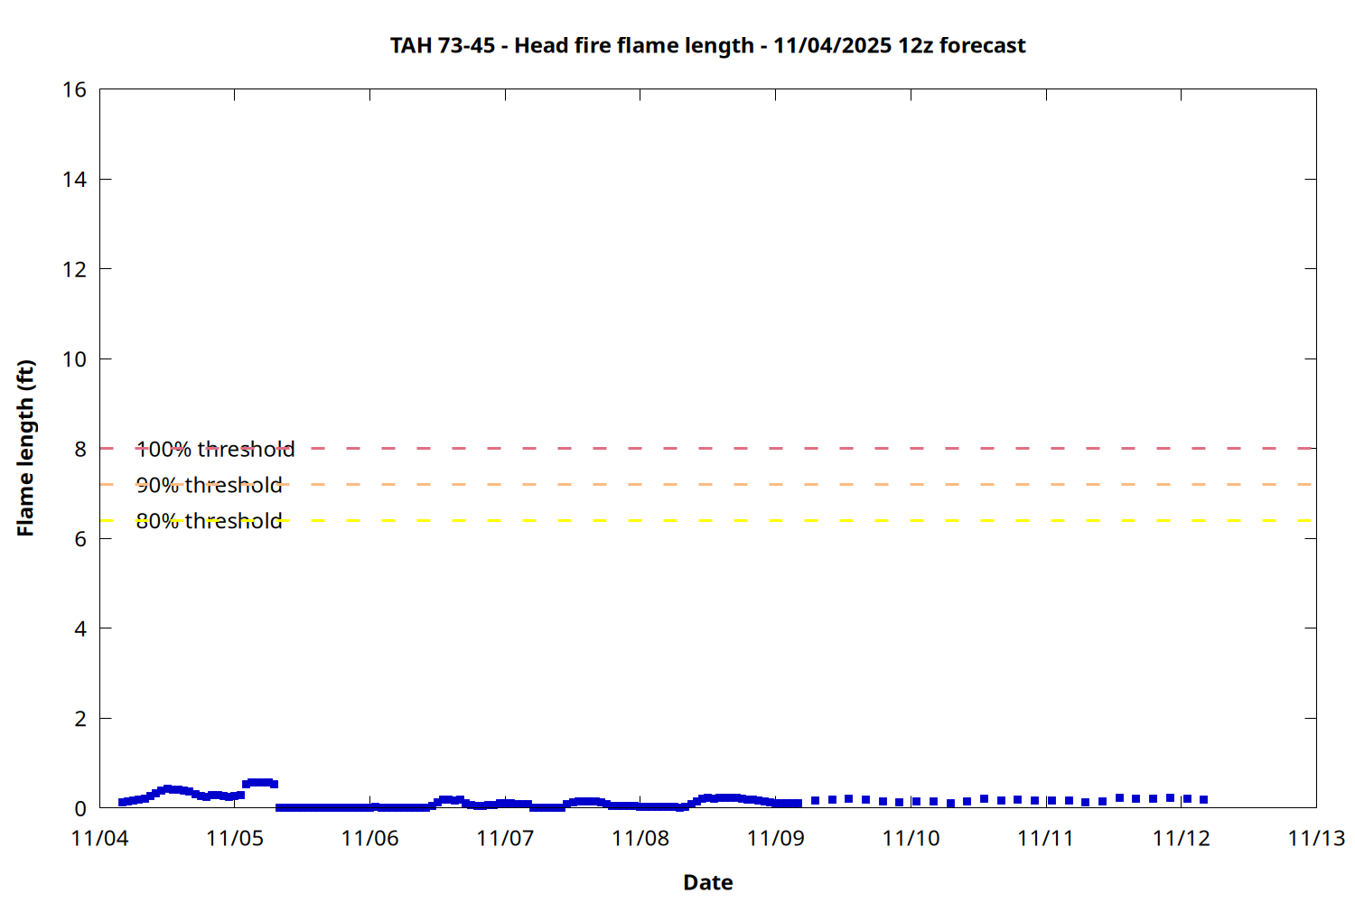Viewport: 1355px width, 903px height.
Task: Click the 11/11 date tick label
Action: 1046,838
